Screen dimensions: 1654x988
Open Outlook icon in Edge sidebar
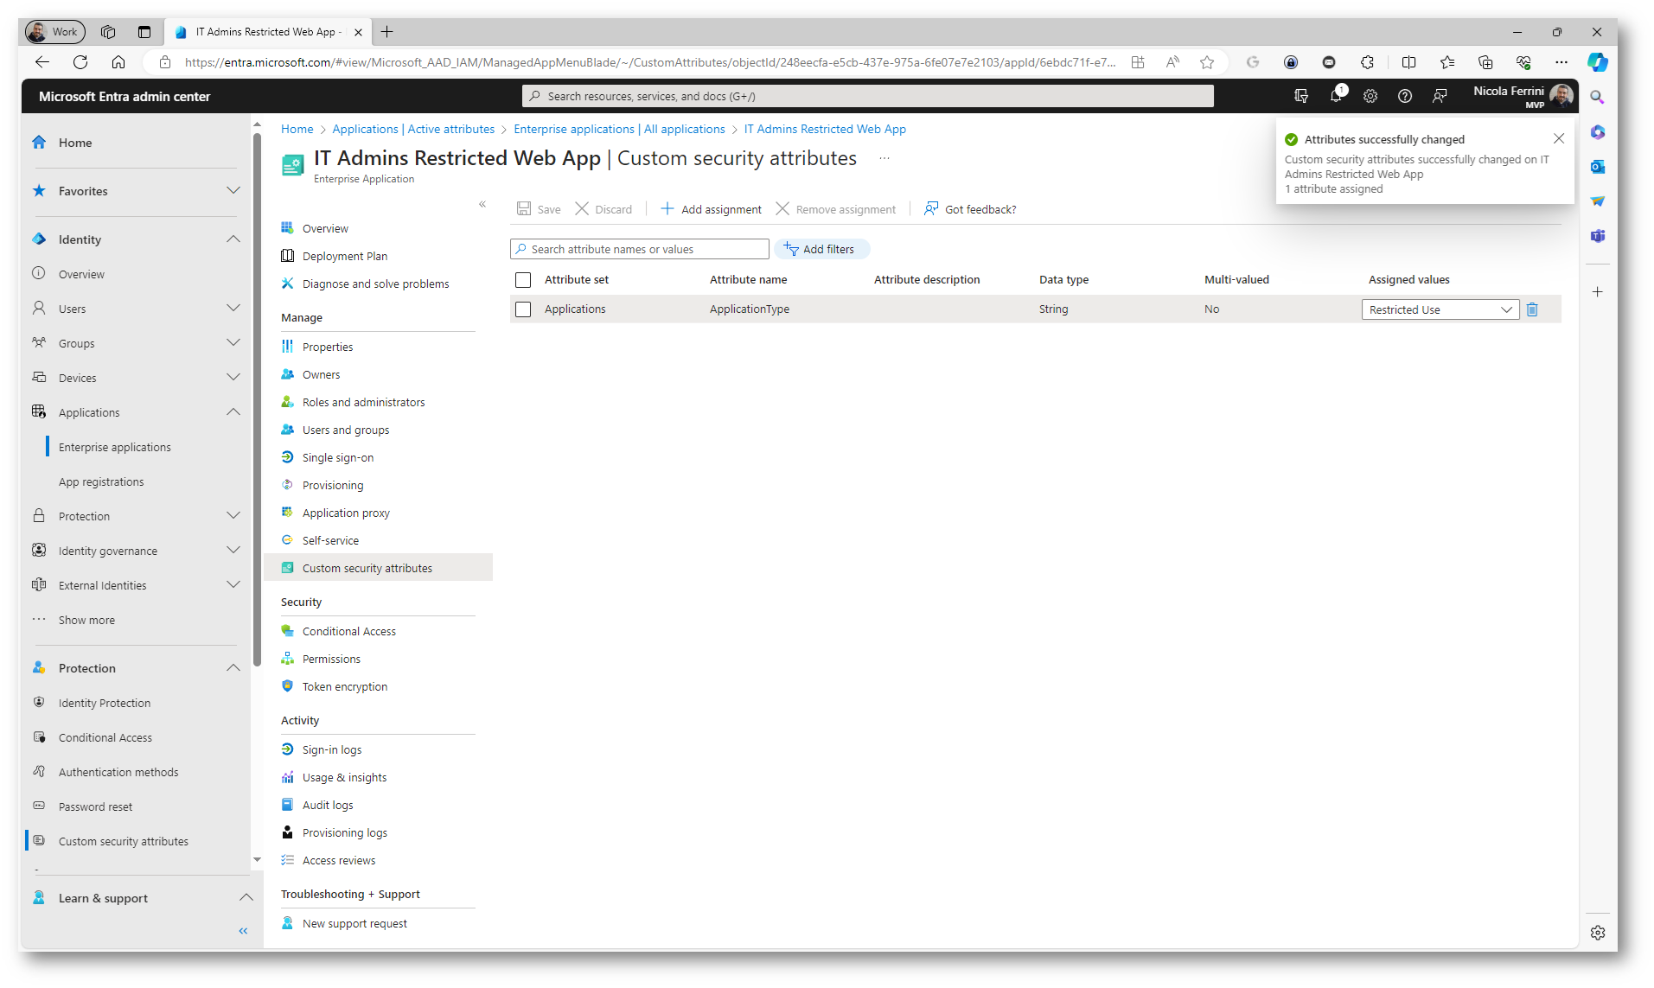click(1598, 166)
